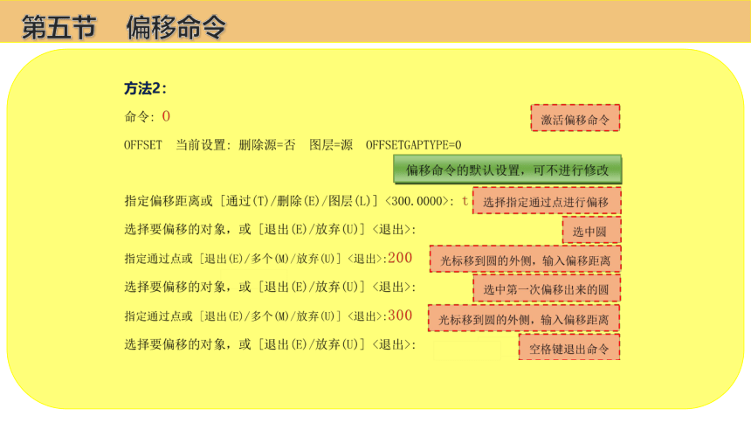Click the 选中第一次偏移出来的圆 callout

547,288
